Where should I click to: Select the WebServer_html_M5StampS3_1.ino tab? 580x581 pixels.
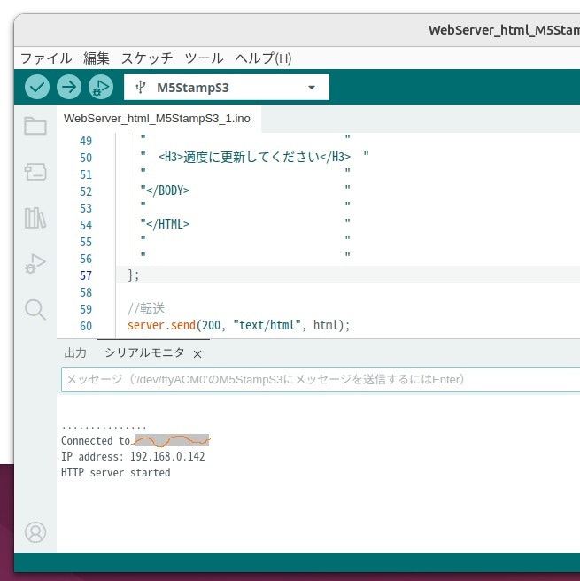157,119
